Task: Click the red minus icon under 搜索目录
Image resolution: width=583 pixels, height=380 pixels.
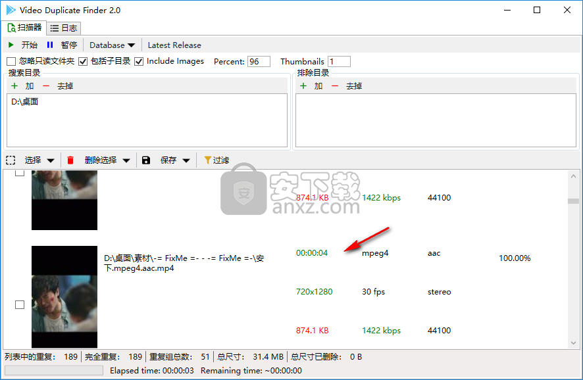Action: (46, 86)
